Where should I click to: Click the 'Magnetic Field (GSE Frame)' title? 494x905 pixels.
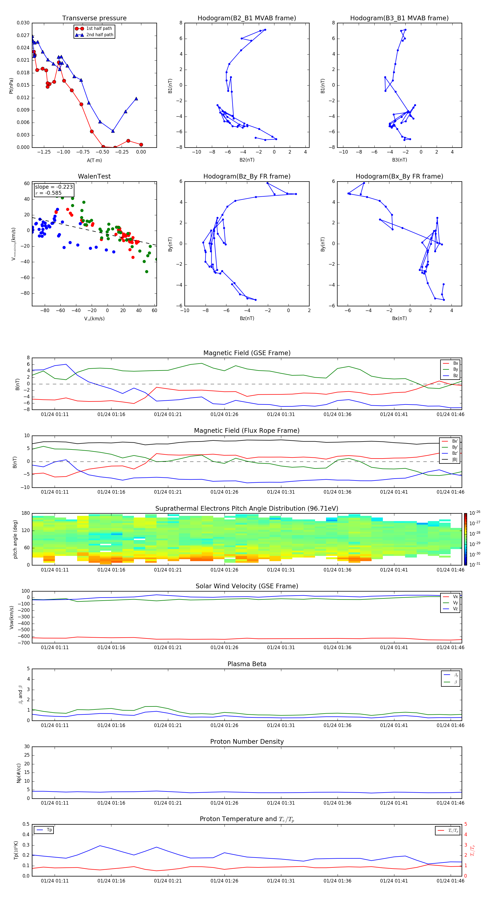247,353
